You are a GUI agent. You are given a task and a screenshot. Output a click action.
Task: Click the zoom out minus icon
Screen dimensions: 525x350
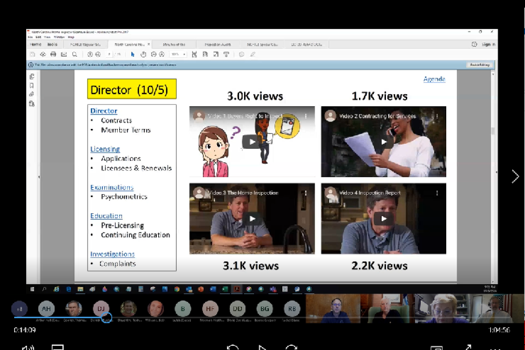(x=153, y=54)
